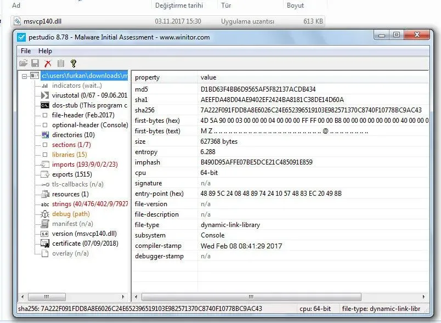Select msvcp140.dll file in Explorer list
The height and width of the screenshot is (323, 441).
(43, 21)
